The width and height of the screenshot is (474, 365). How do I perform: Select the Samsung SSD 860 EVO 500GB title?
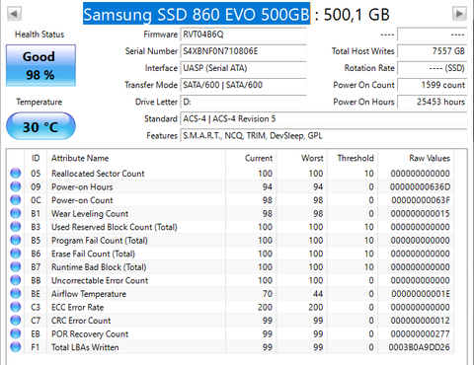click(x=197, y=14)
